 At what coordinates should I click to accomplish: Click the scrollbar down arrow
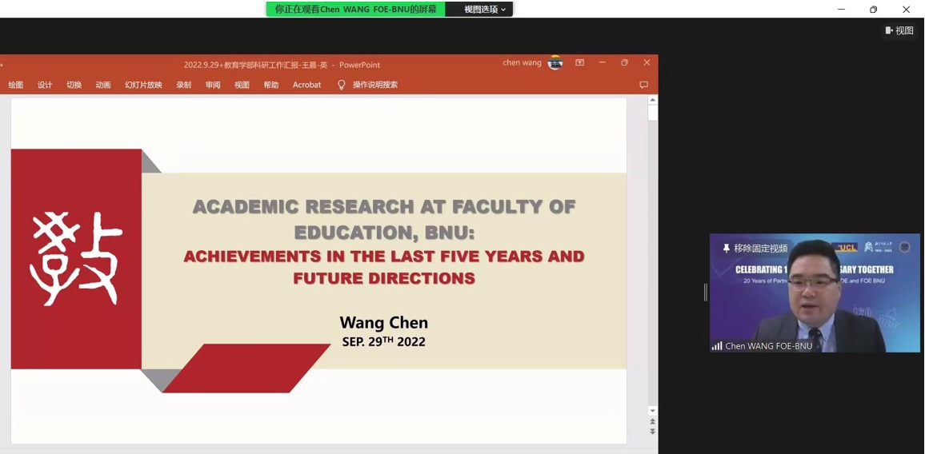click(x=652, y=411)
